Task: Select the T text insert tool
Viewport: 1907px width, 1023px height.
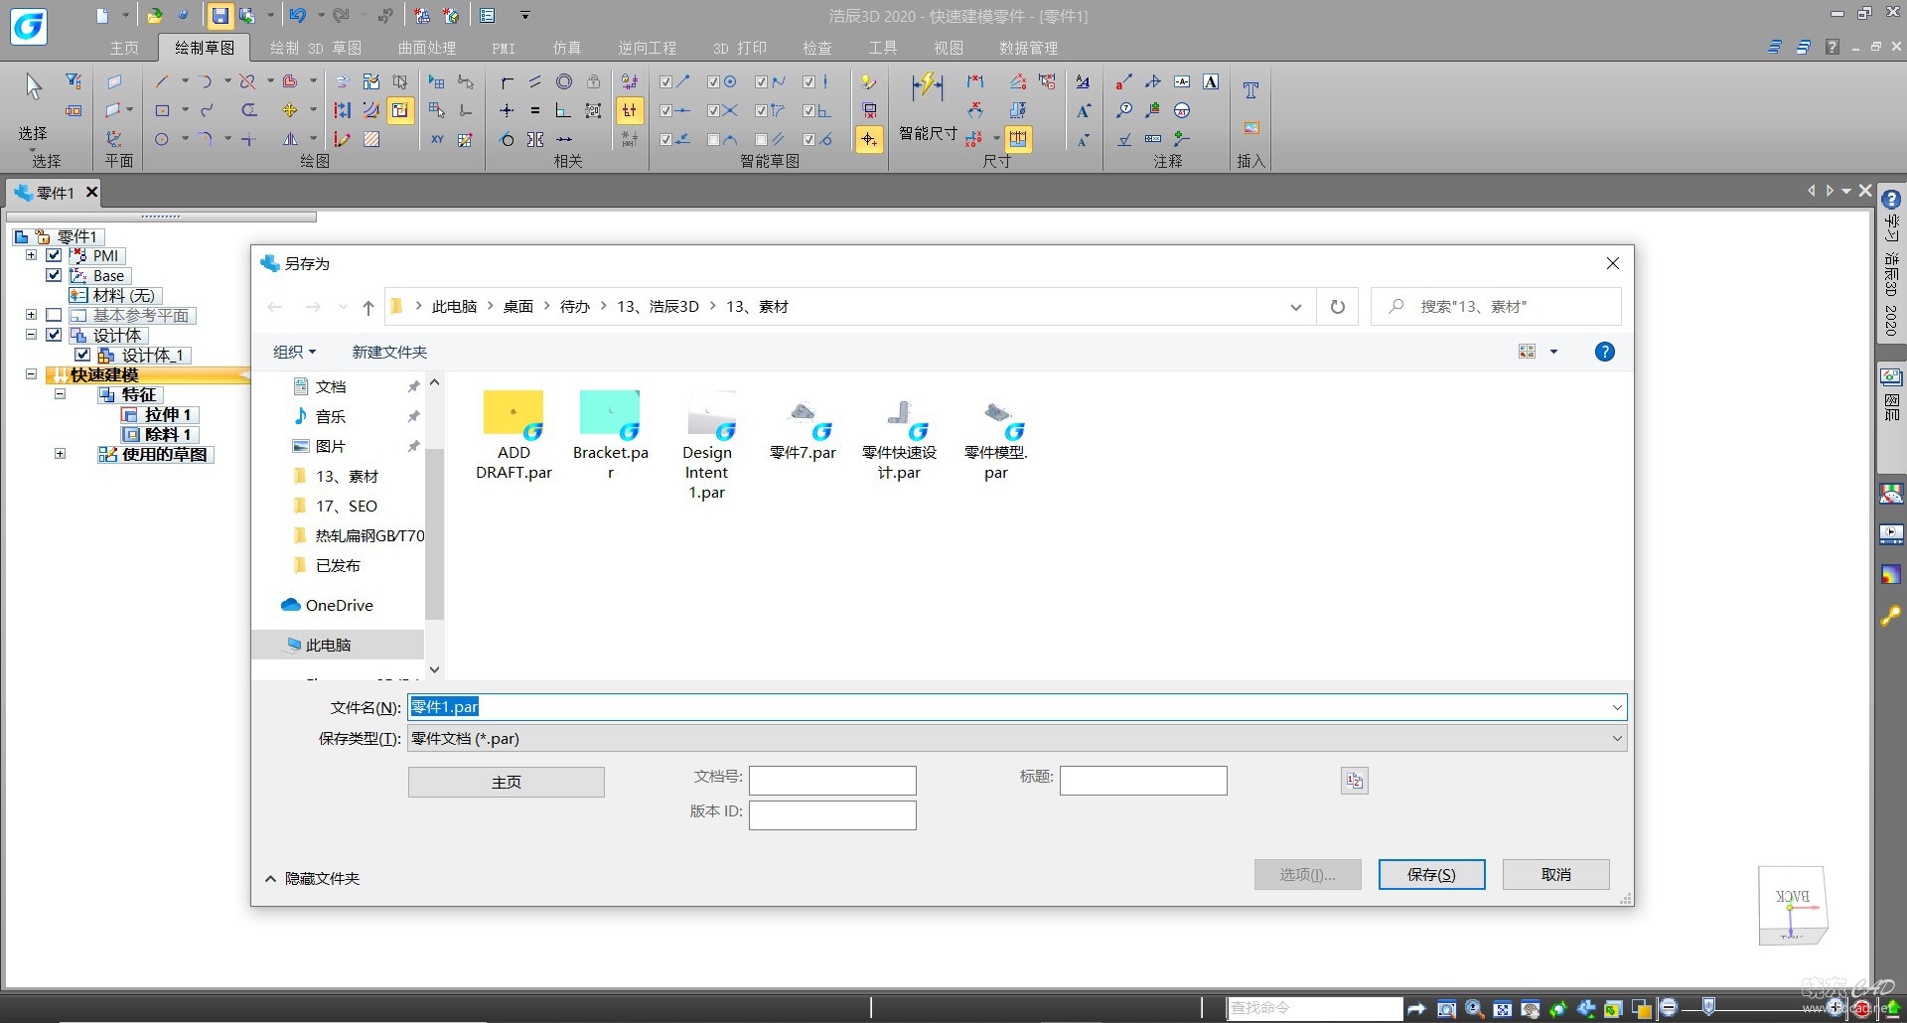Action: (1250, 89)
